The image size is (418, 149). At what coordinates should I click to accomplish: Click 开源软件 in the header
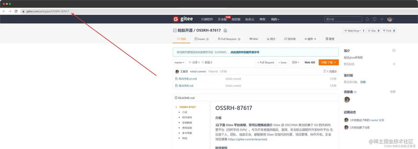(207, 19)
